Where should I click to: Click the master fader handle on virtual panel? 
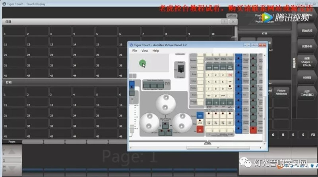point(132,129)
